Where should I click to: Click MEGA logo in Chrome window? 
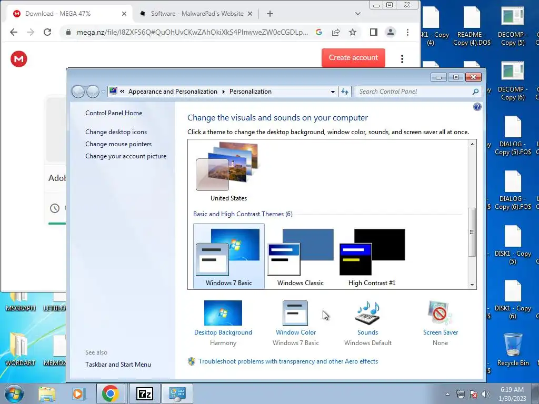click(18, 59)
